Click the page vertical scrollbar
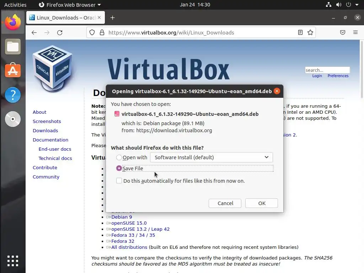 click(362, 69)
